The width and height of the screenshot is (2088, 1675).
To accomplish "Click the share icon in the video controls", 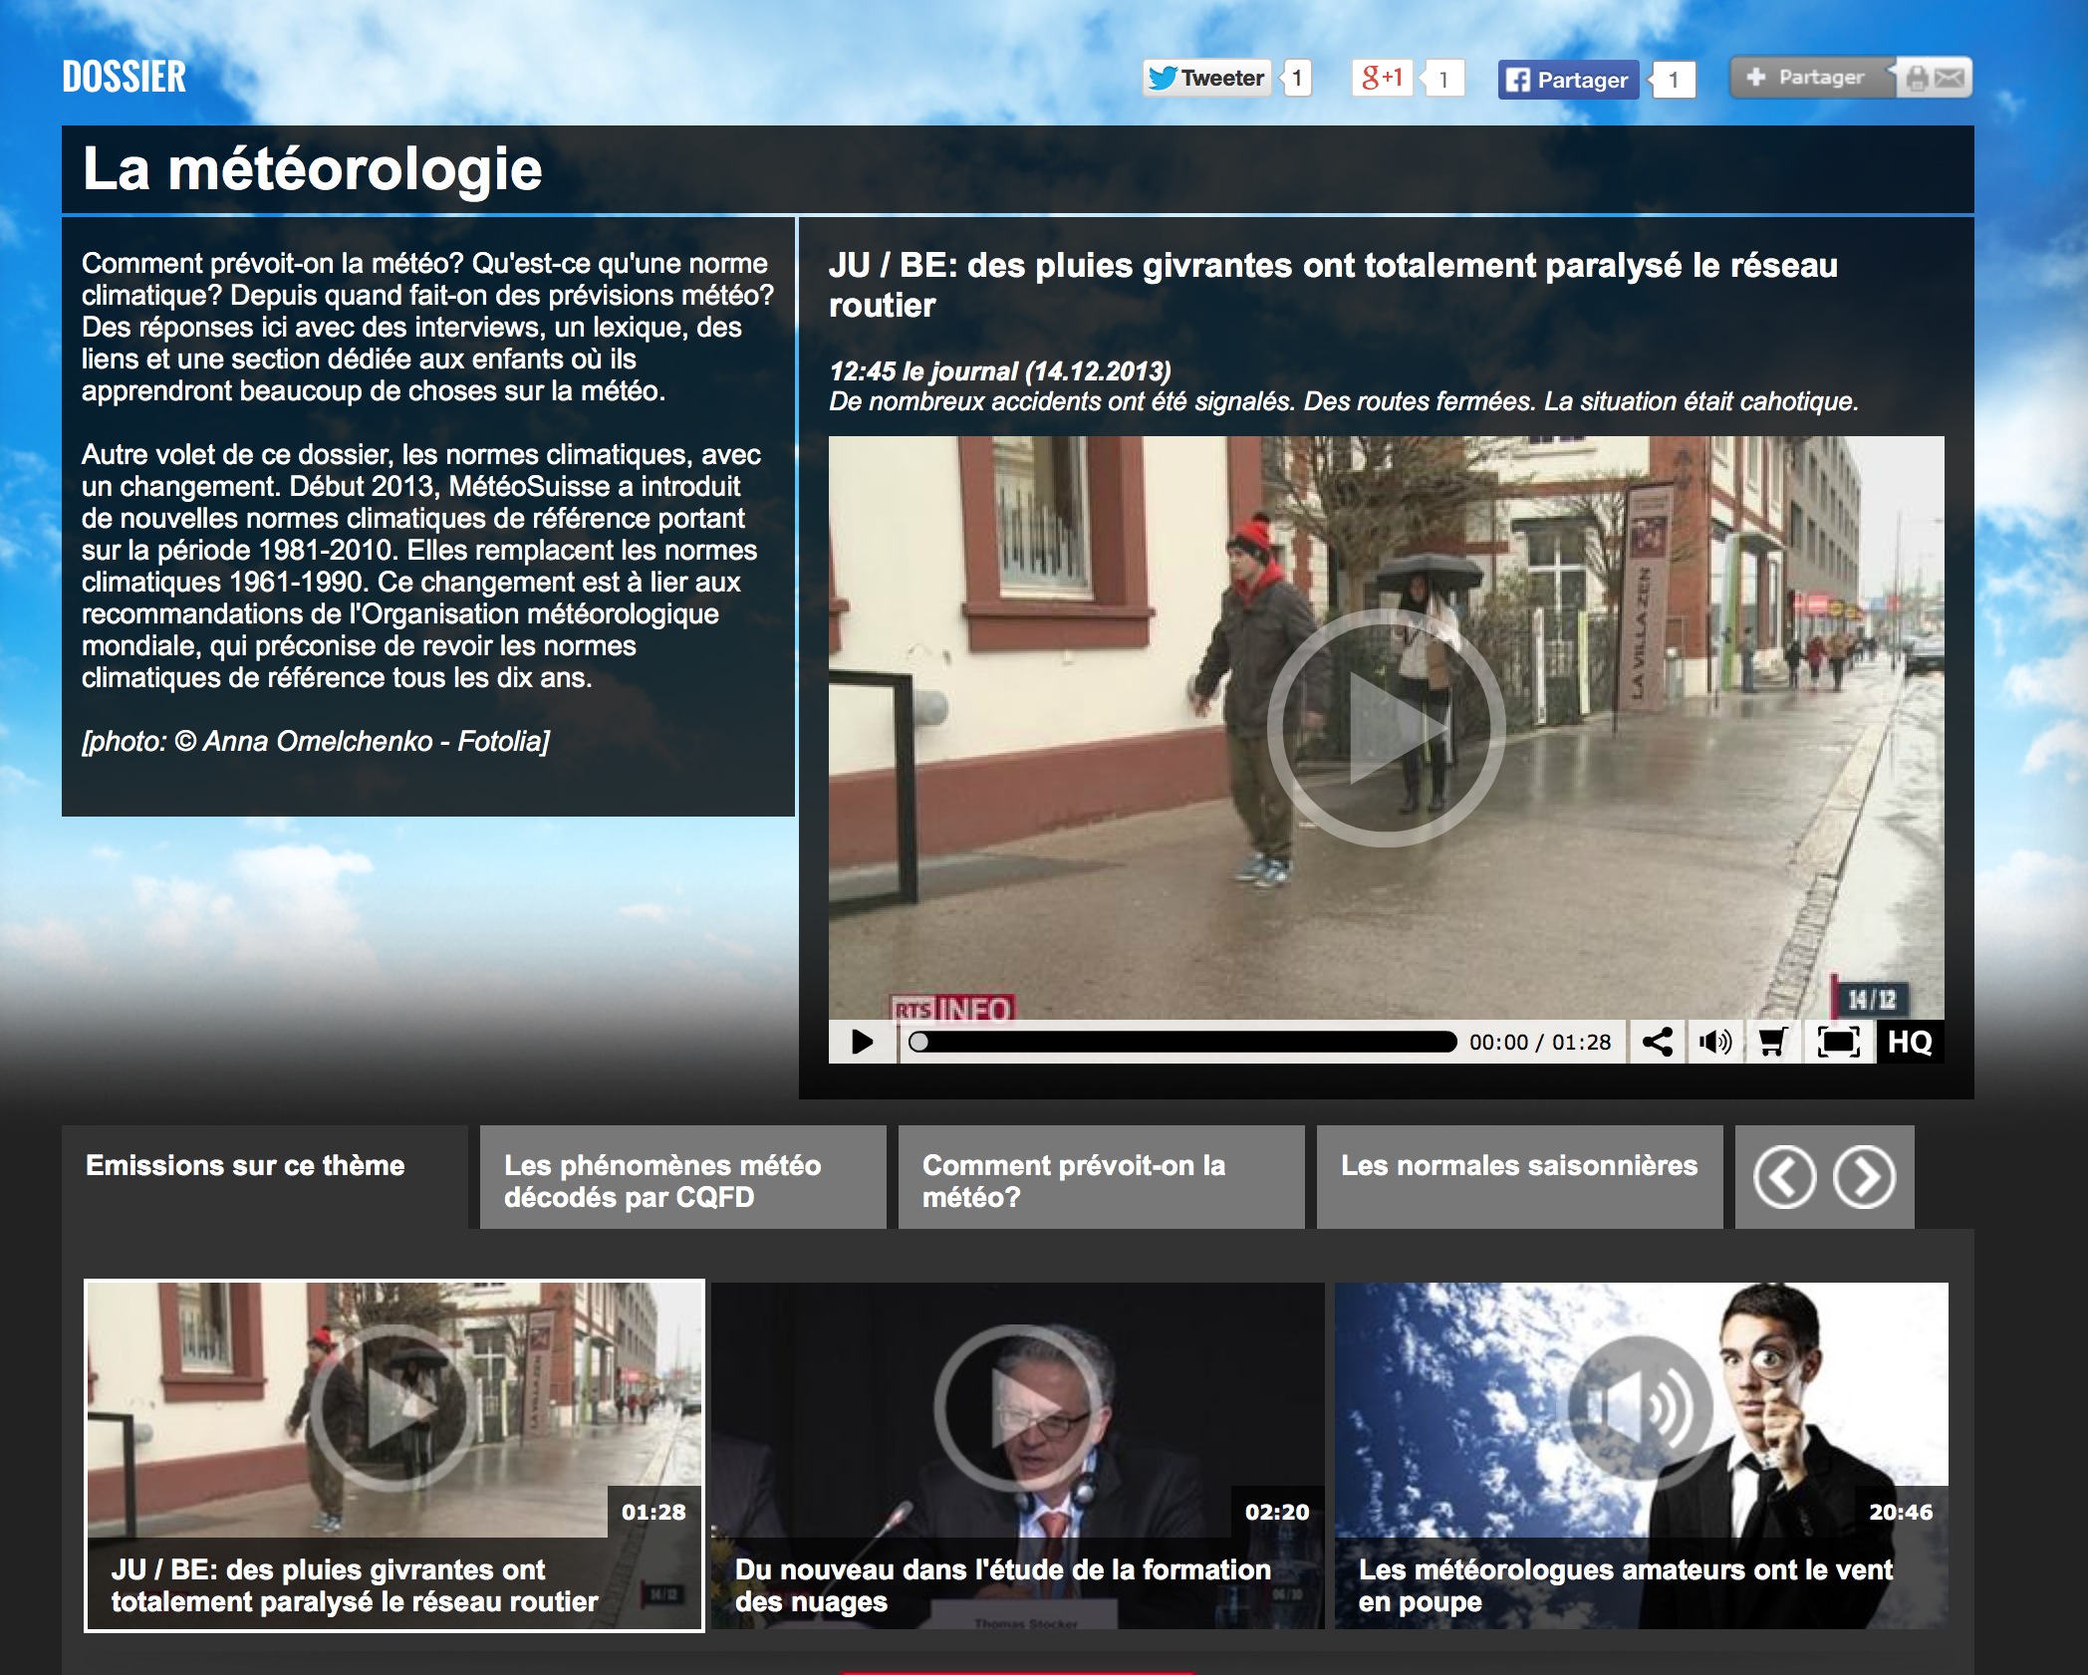I will coord(1657,1042).
